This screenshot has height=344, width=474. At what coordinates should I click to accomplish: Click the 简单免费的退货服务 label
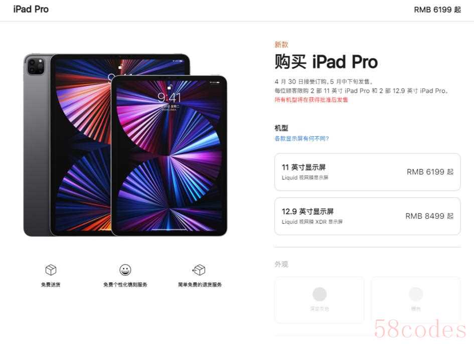coord(200,284)
